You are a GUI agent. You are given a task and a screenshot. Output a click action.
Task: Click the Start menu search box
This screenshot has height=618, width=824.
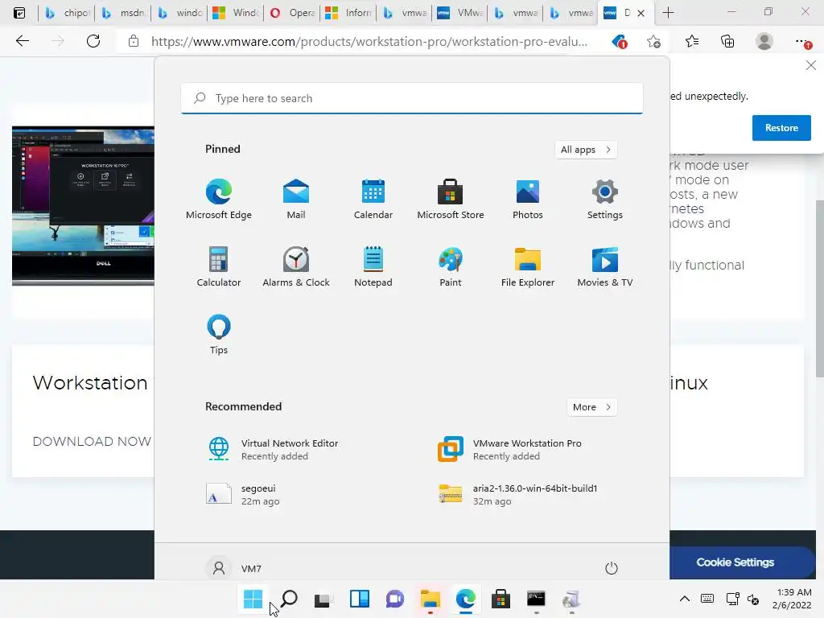(x=412, y=98)
